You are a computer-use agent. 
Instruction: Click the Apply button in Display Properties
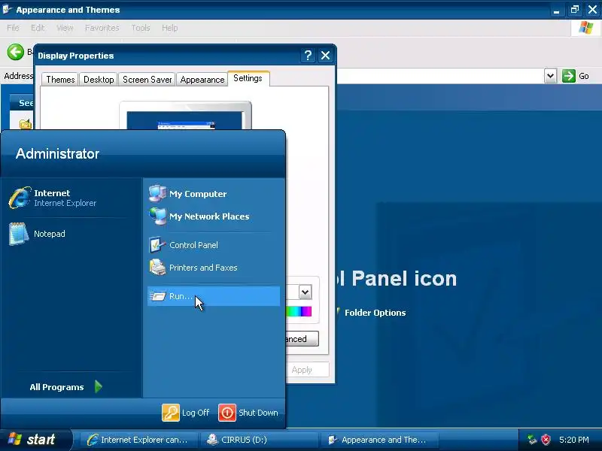tap(307, 370)
